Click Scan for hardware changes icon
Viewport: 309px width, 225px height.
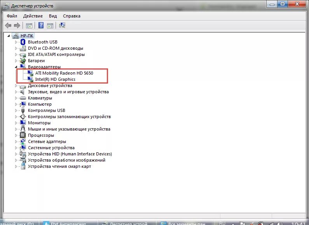click(x=62, y=25)
